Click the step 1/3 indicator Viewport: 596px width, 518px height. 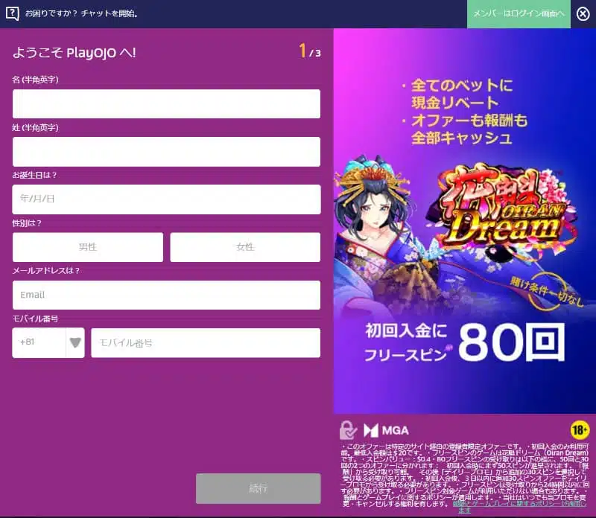310,51
